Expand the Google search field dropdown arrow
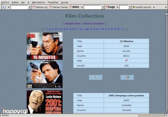The image size is (168, 117). point(30,7)
